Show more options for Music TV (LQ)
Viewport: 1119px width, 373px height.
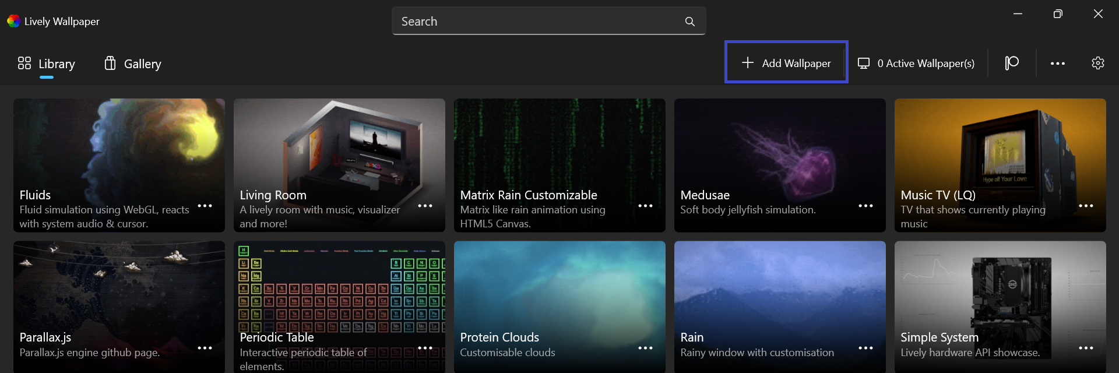click(x=1086, y=206)
